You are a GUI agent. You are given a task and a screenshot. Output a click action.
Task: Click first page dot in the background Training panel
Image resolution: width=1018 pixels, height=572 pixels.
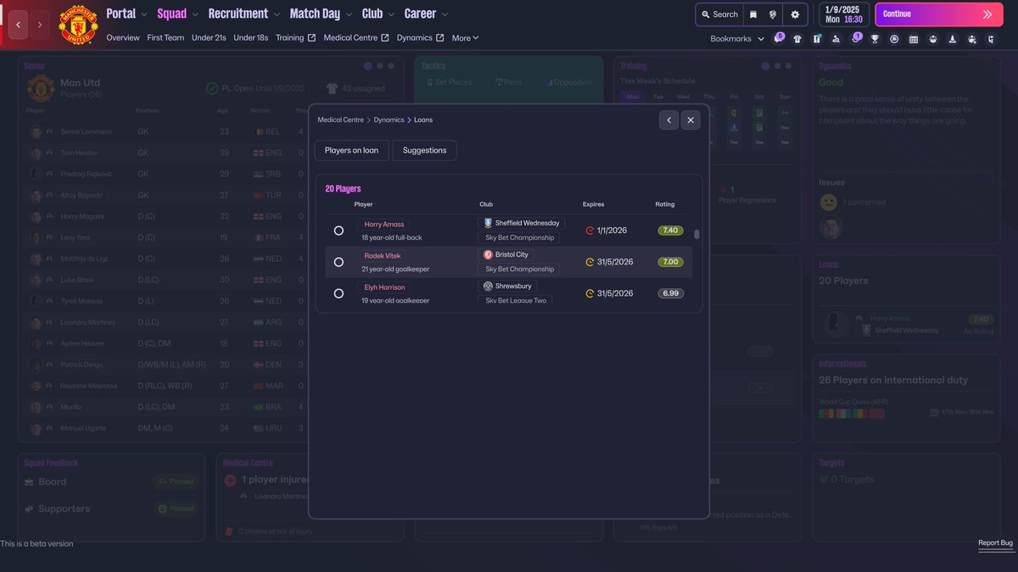click(766, 65)
